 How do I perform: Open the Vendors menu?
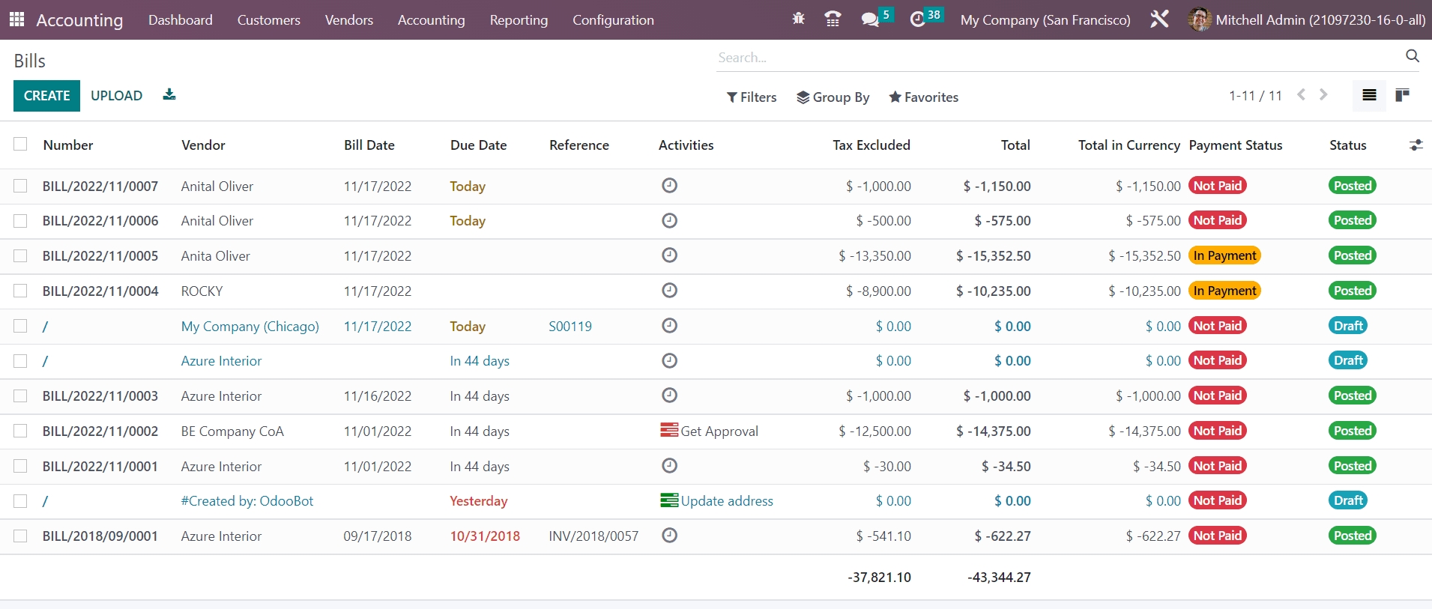(348, 20)
